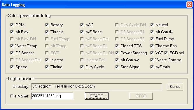Toggle the Fuel Pump checkbox

152,39
